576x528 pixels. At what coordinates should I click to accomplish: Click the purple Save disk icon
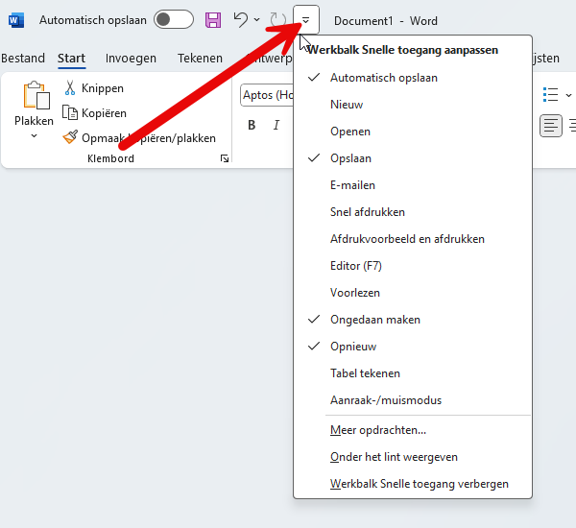click(x=213, y=19)
